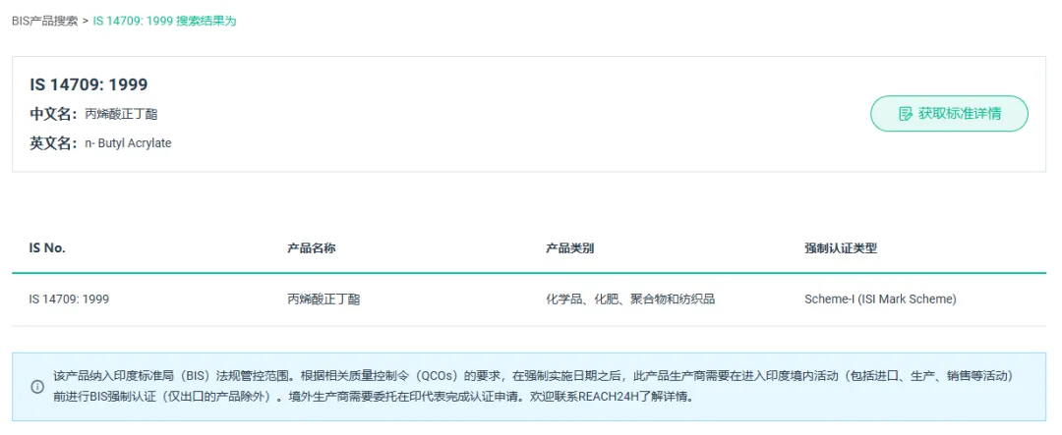This screenshot has height=435, width=1062.
Task: Go back to BIS产品搜索 breadcrumb link
Action: point(44,21)
